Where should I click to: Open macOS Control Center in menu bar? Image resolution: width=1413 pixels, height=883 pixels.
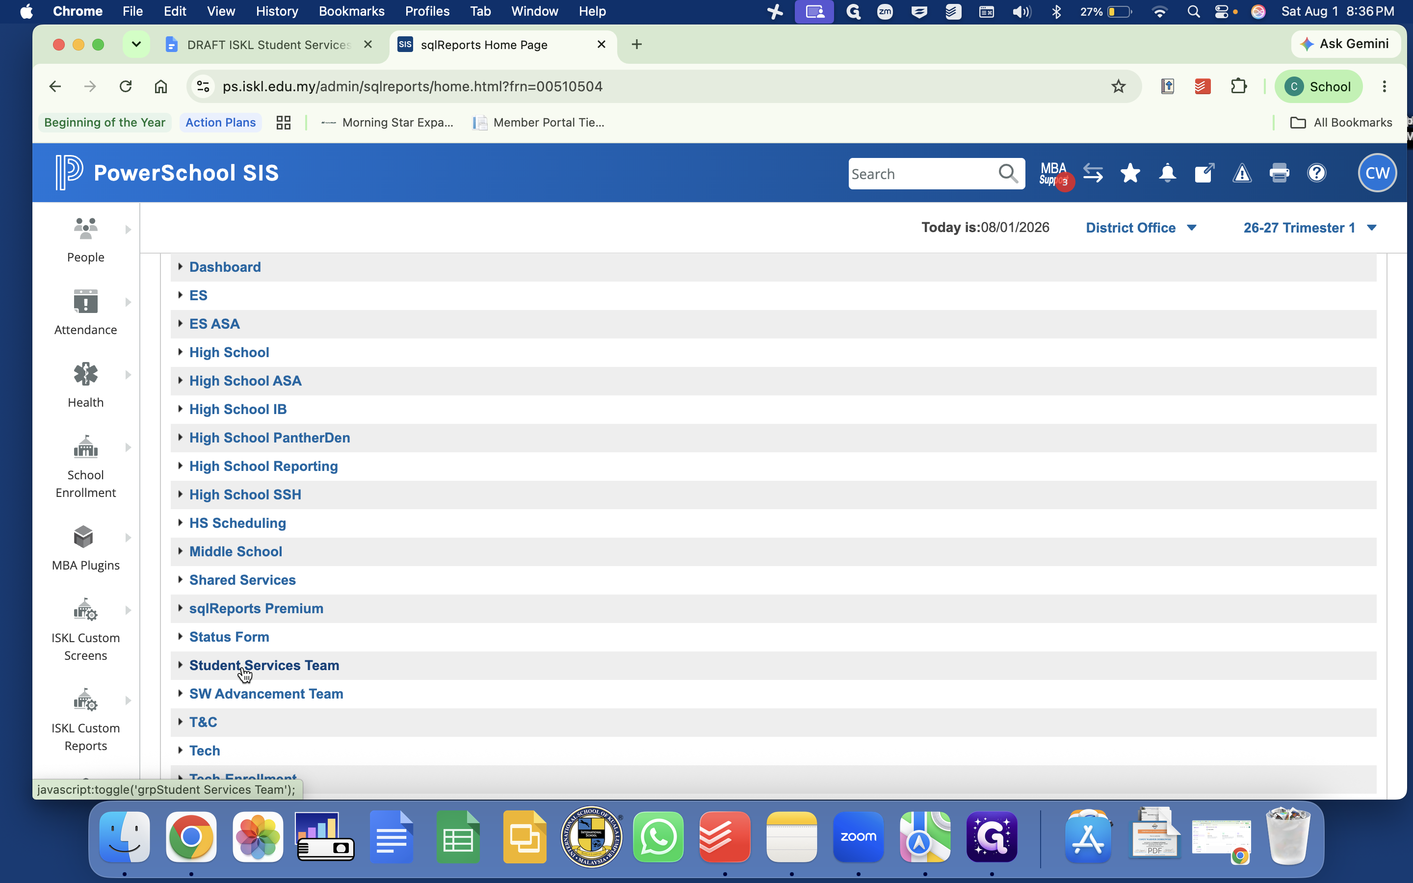tap(1221, 11)
